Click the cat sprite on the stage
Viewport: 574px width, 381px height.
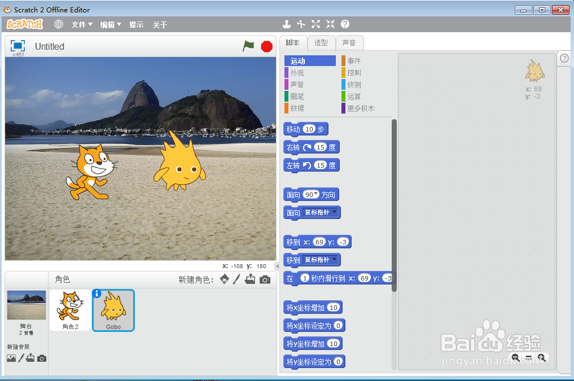[91, 171]
